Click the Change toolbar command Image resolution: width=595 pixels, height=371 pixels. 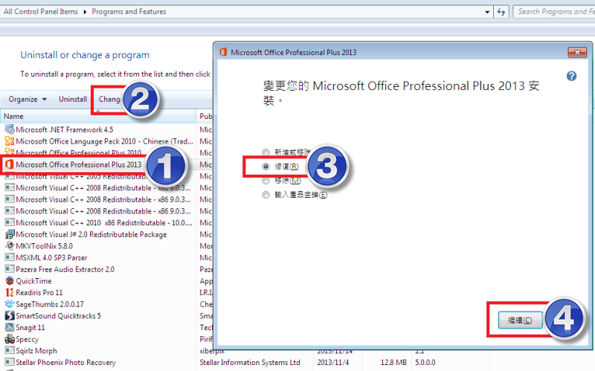pos(109,99)
